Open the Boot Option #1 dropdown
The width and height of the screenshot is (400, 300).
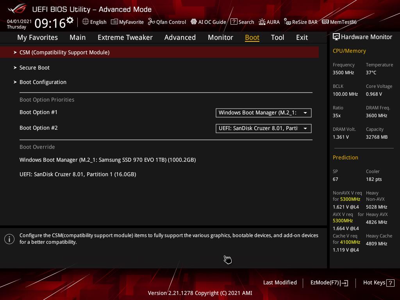coord(263,113)
